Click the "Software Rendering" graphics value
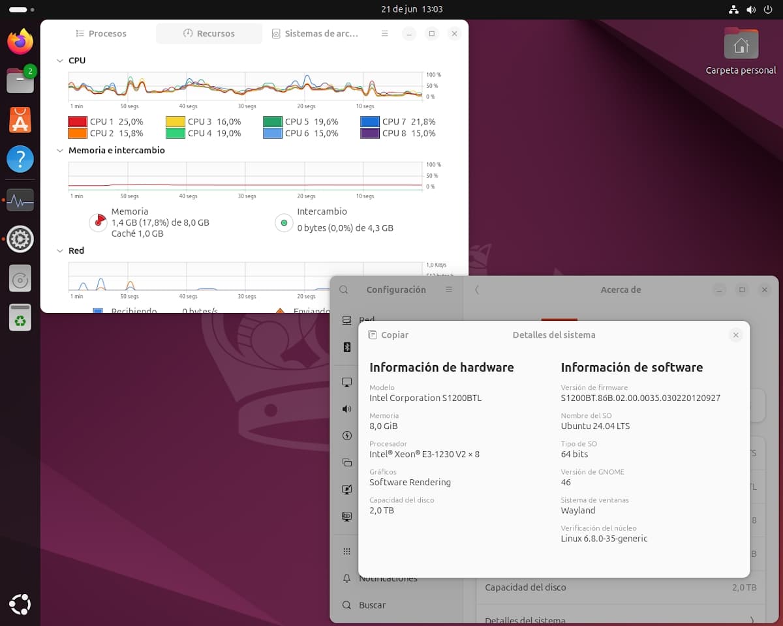The width and height of the screenshot is (783, 626). click(x=410, y=483)
